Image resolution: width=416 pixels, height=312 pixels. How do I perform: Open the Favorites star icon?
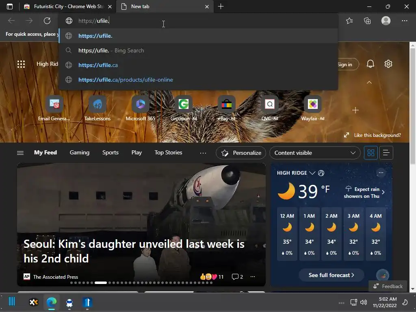coord(349,21)
